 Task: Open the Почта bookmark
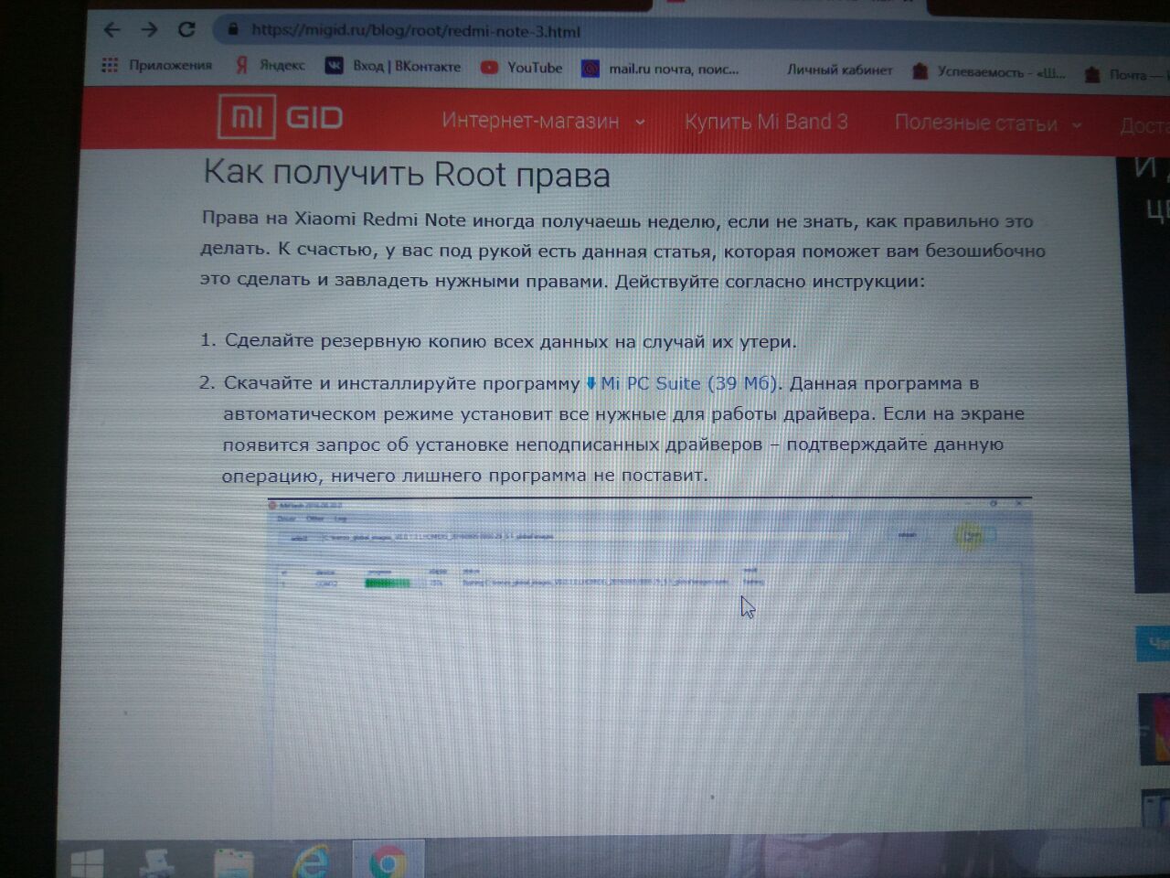tap(1126, 74)
